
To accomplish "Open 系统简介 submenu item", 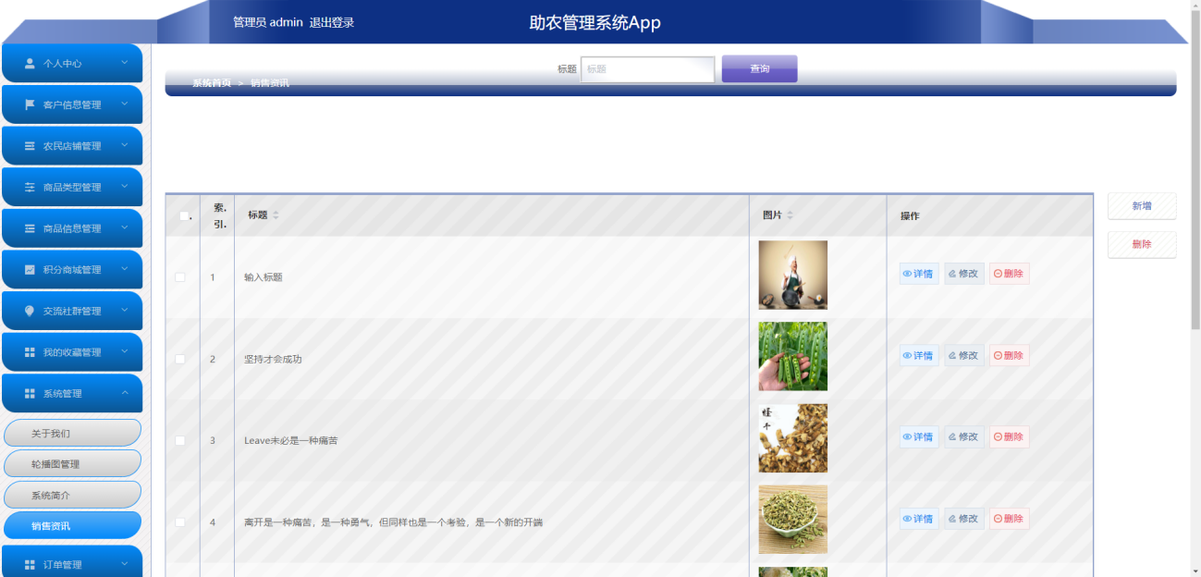I will click(x=72, y=495).
